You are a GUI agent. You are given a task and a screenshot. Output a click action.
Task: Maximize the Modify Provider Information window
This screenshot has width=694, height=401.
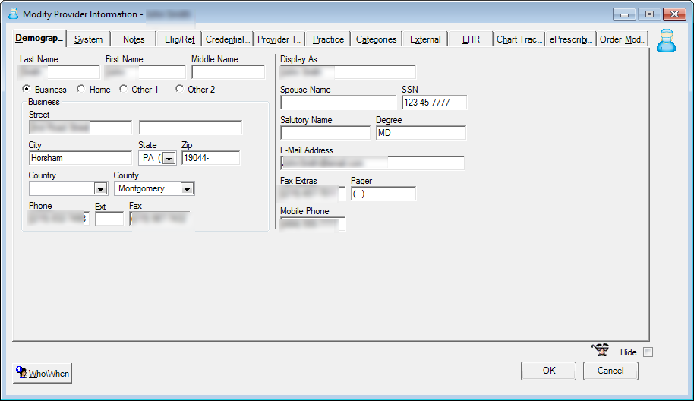click(x=649, y=14)
